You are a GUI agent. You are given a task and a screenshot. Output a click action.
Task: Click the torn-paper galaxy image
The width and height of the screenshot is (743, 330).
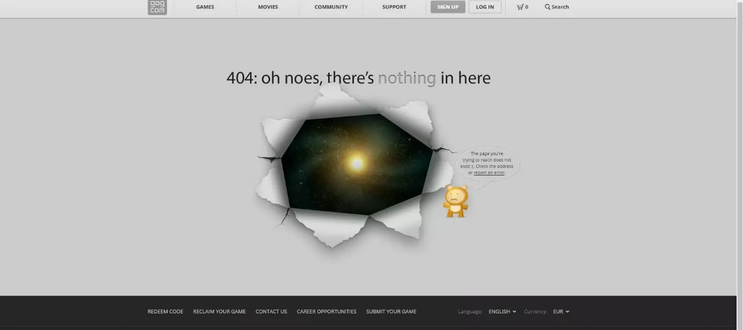point(356,164)
